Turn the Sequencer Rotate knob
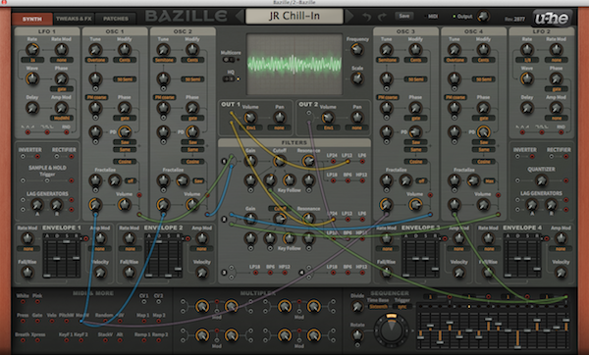Viewport: 589px width, 355px height. pos(357,335)
